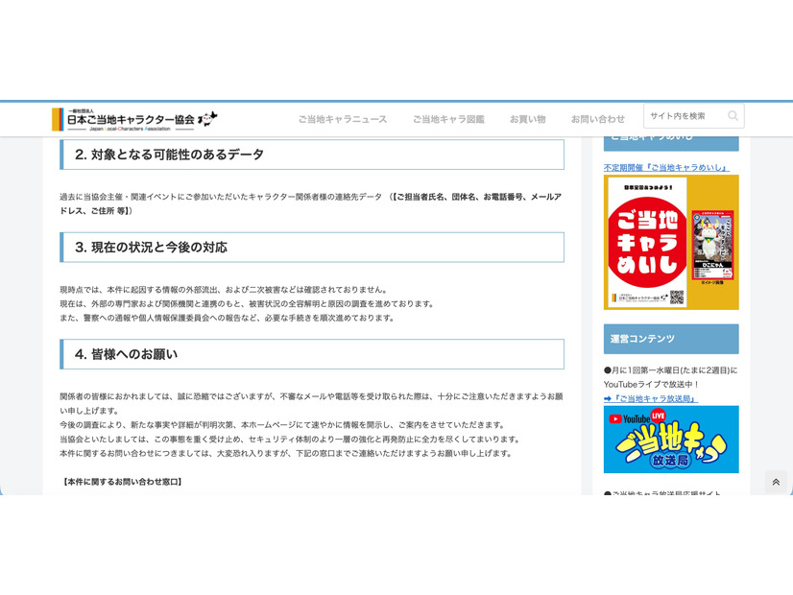The height and width of the screenshot is (595, 793).
Task: Open the Japan Local-Characters Association logo
Action: (135, 120)
